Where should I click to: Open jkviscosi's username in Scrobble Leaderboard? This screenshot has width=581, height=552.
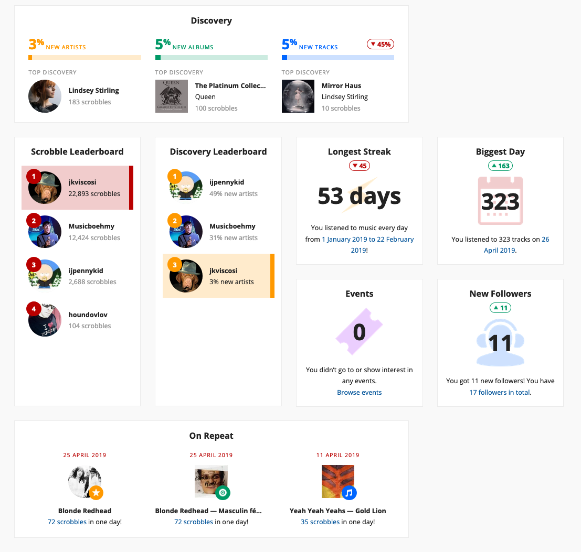point(82,182)
